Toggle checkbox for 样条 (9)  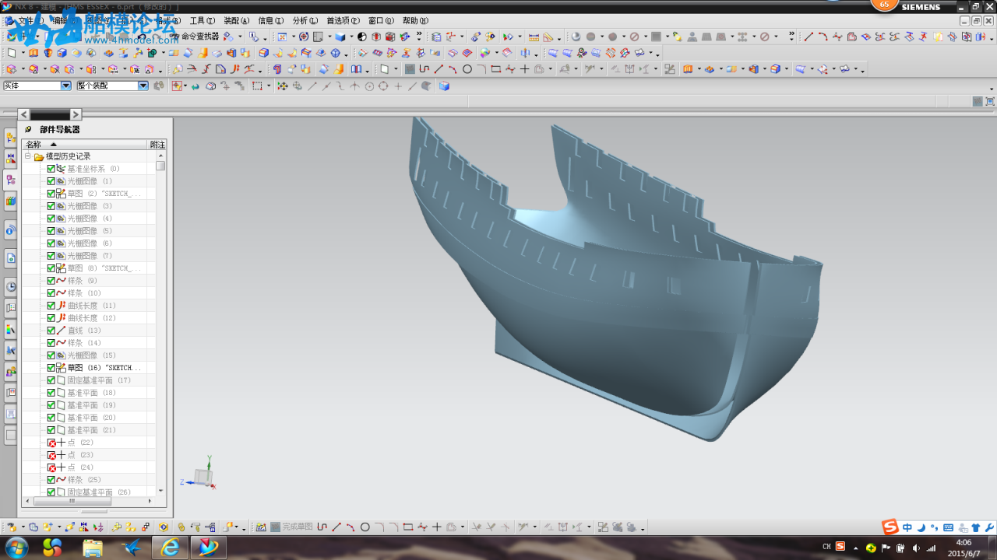pyautogui.click(x=51, y=281)
